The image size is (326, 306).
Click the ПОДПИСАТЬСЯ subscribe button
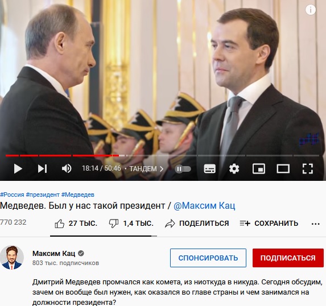(x=288, y=258)
